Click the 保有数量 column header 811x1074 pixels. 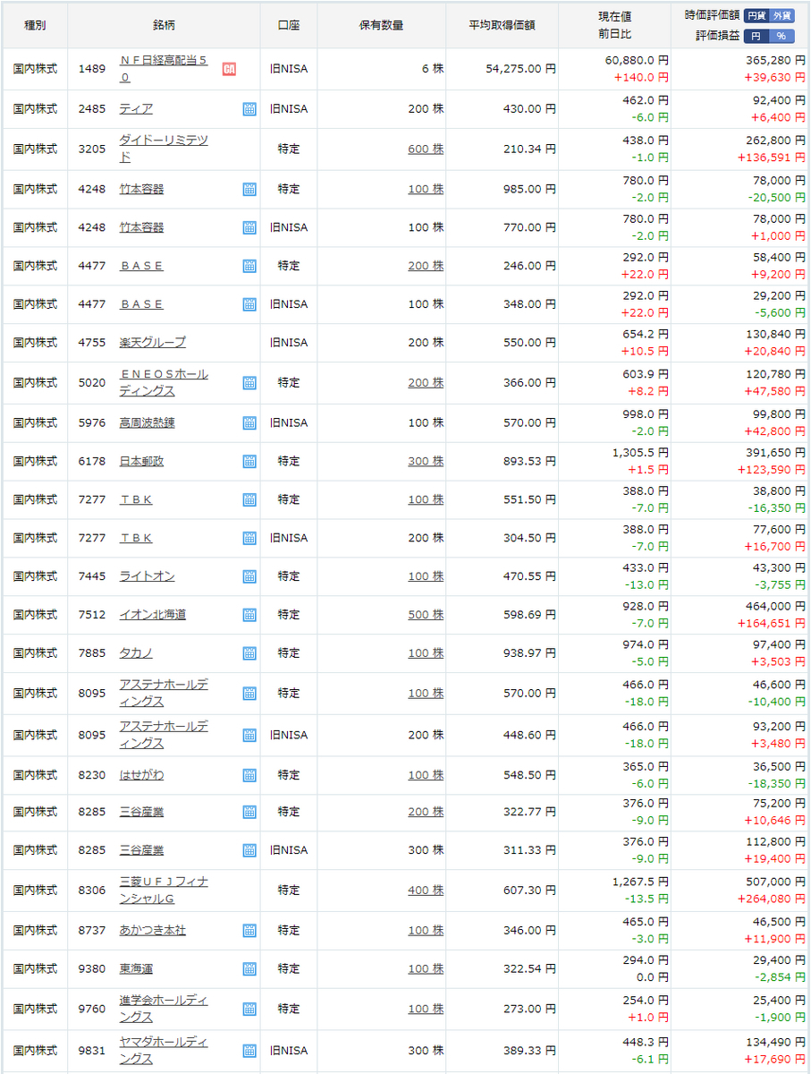[x=381, y=25]
